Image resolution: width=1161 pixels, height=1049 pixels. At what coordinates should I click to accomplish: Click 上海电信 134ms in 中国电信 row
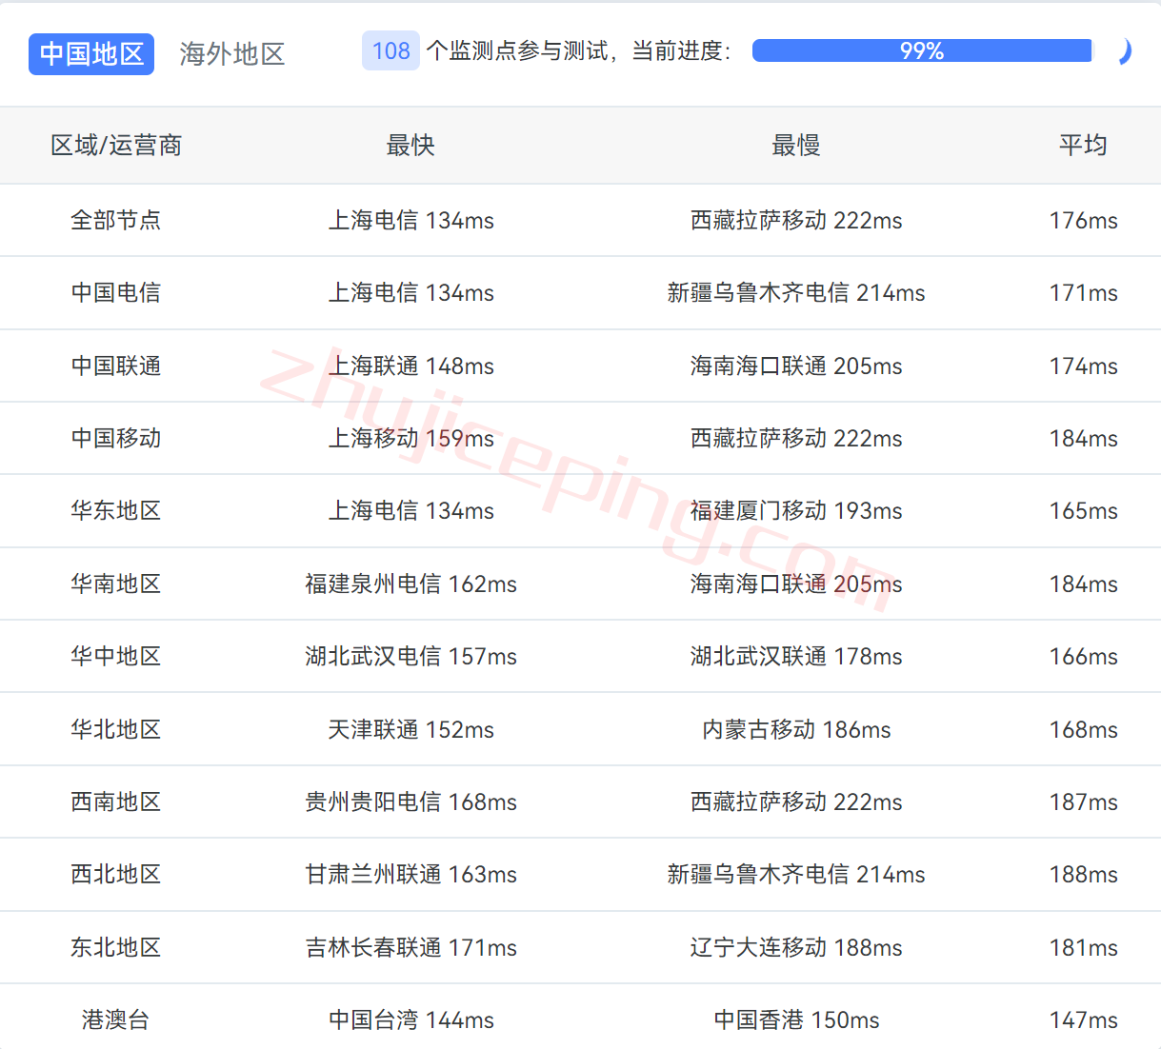click(411, 293)
